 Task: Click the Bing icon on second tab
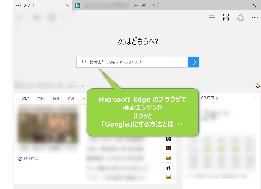coord(77,5)
